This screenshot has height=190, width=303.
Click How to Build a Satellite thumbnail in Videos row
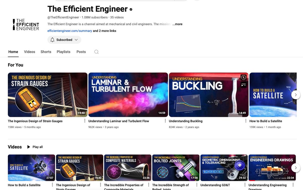point(31,168)
